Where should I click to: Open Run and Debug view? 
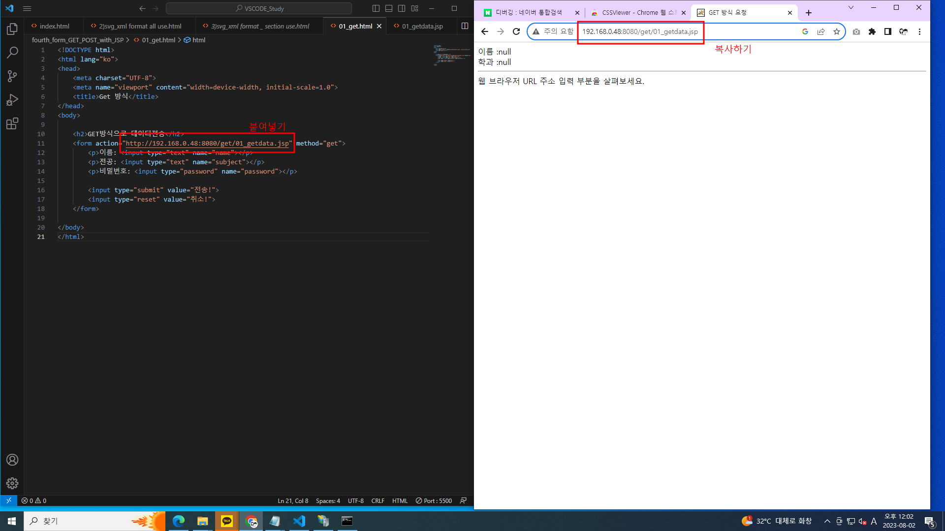click(x=12, y=100)
